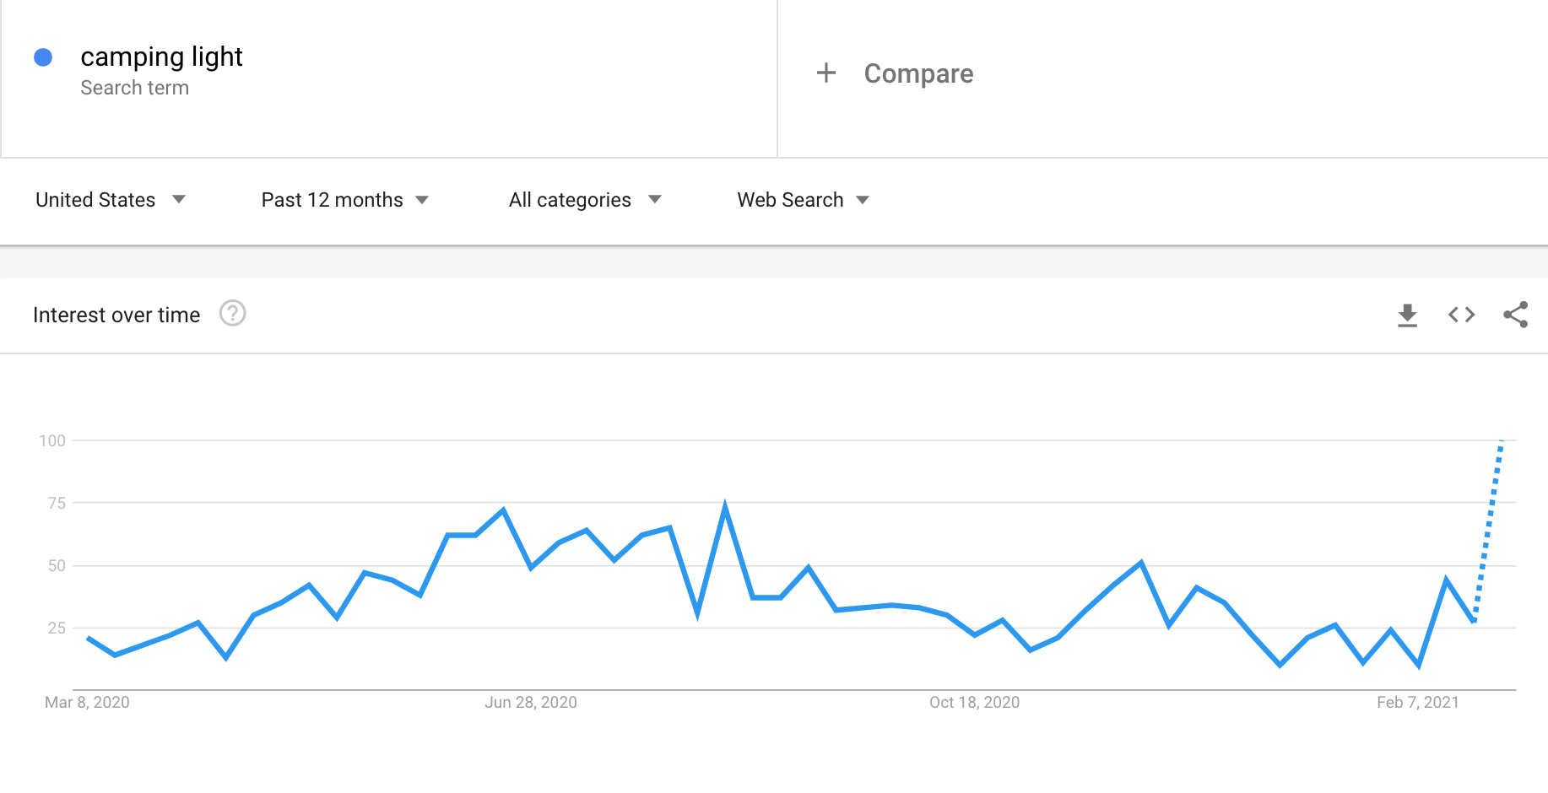Click the Interest over time heading
The image size is (1548, 793).
pos(116,315)
